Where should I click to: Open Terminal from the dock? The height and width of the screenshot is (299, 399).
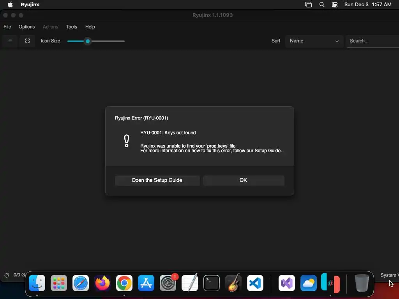(x=212, y=283)
